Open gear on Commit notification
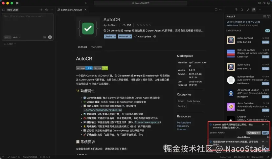This screenshot has height=159, width=272. (263, 125)
